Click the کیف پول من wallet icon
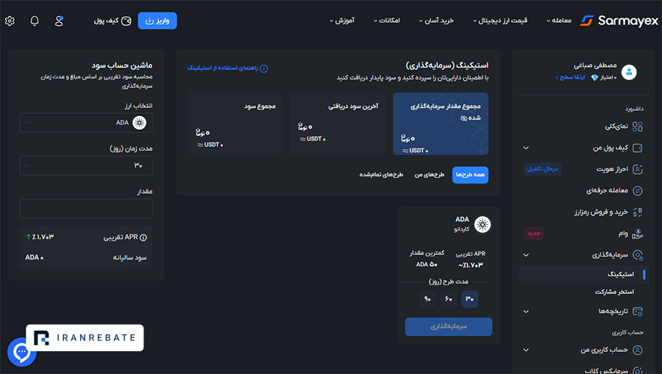662x374 pixels. click(638, 148)
